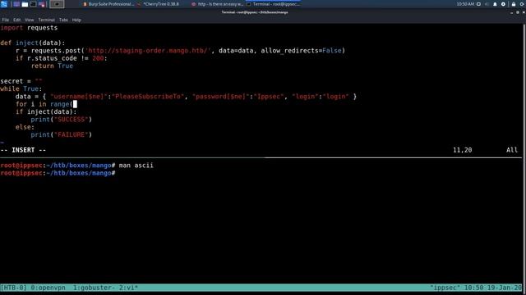Click the 'man ascii' command line
526x295 pixels.
(76, 166)
